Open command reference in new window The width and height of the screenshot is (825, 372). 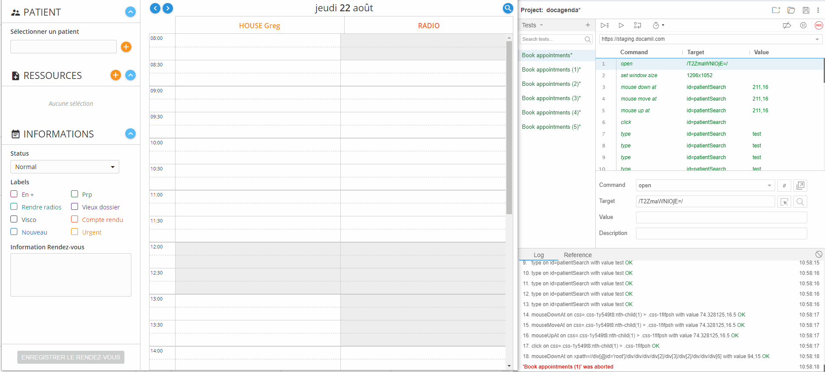point(800,186)
